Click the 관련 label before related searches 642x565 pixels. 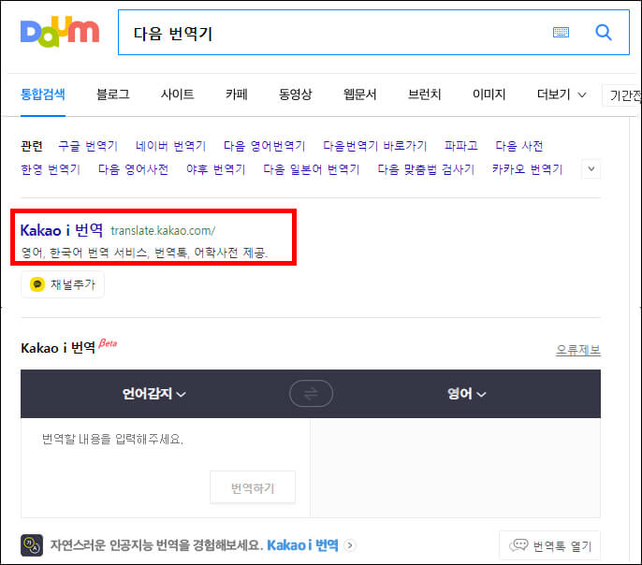[x=32, y=146]
